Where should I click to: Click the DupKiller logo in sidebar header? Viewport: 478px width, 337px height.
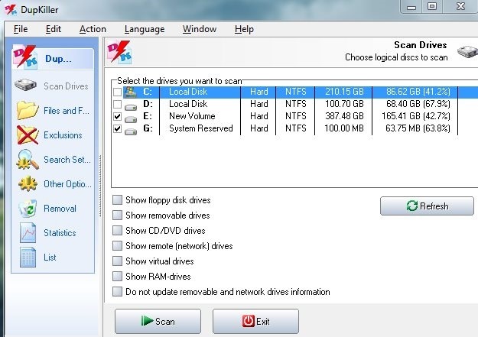pos(25,57)
